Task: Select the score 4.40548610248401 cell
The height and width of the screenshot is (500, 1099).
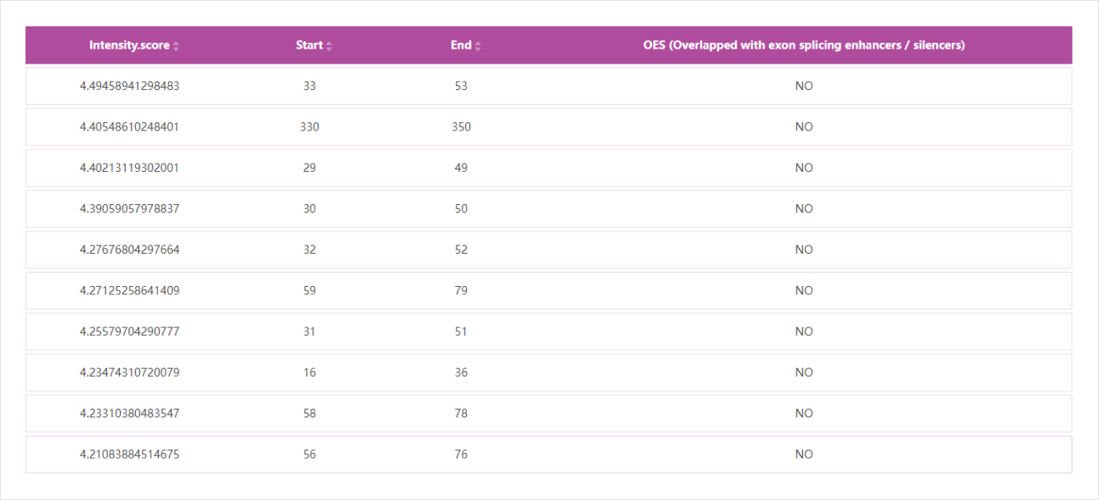Action: pyautogui.click(x=129, y=127)
